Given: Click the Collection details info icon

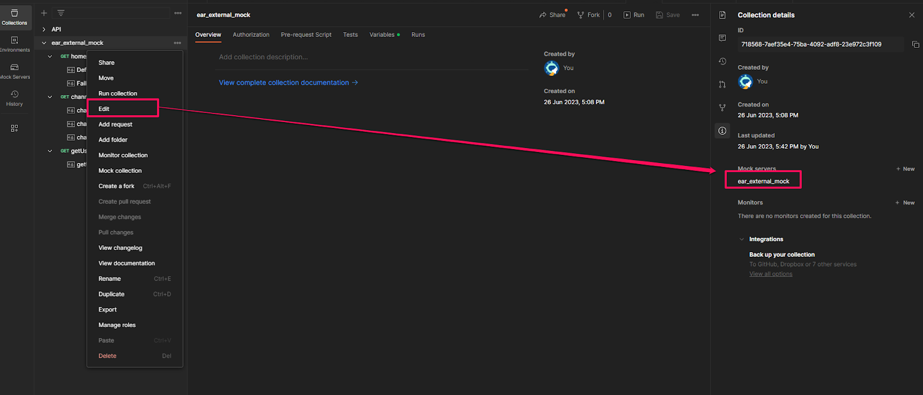Looking at the screenshot, I should (x=722, y=131).
